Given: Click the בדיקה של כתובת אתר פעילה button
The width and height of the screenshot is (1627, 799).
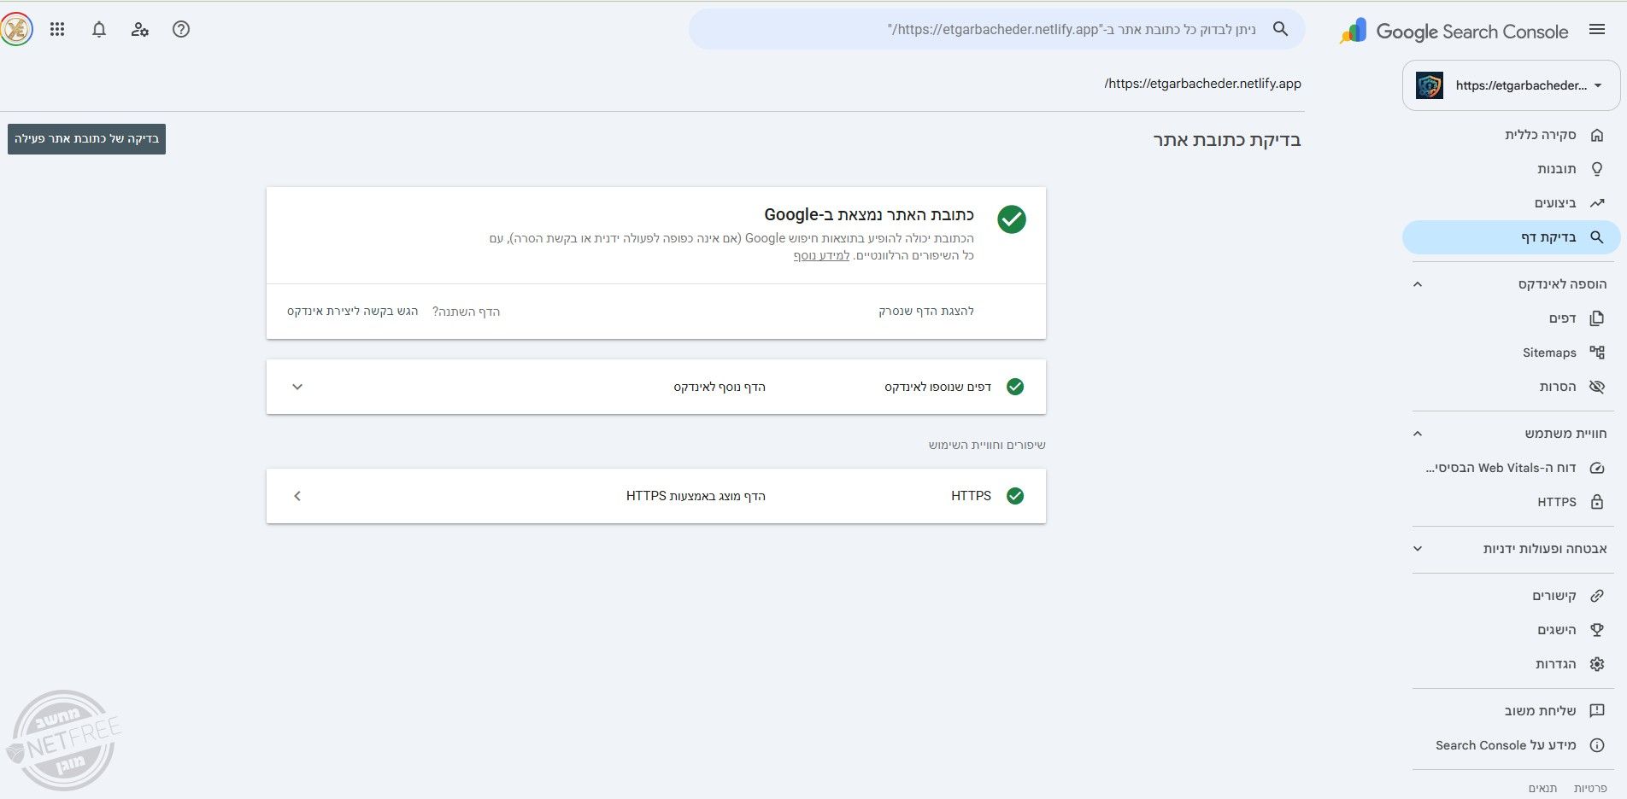Looking at the screenshot, I should (x=86, y=139).
